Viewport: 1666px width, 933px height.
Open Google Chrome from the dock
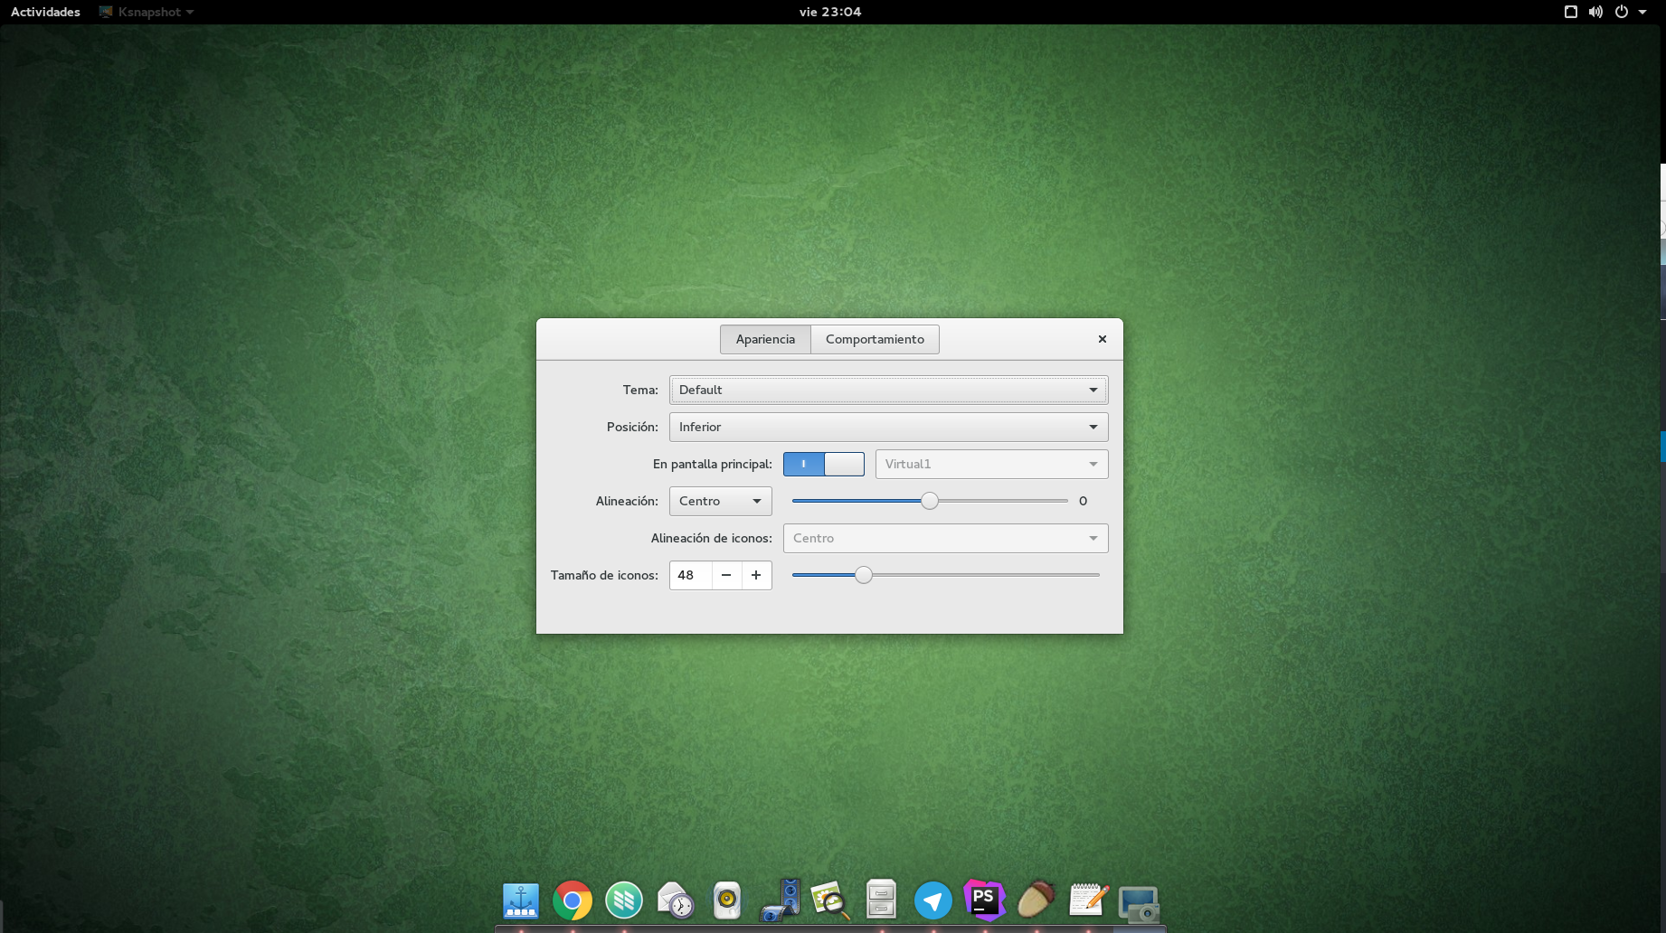pos(573,900)
